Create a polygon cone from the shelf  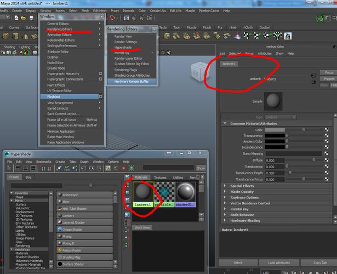pyautogui.click(x=26, y=36)
